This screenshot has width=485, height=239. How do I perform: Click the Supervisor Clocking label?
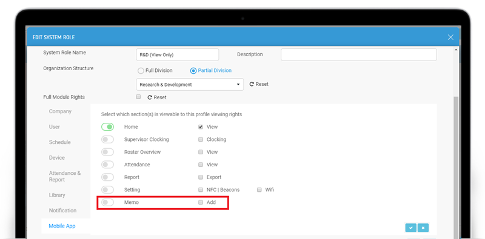pos(147,140)
